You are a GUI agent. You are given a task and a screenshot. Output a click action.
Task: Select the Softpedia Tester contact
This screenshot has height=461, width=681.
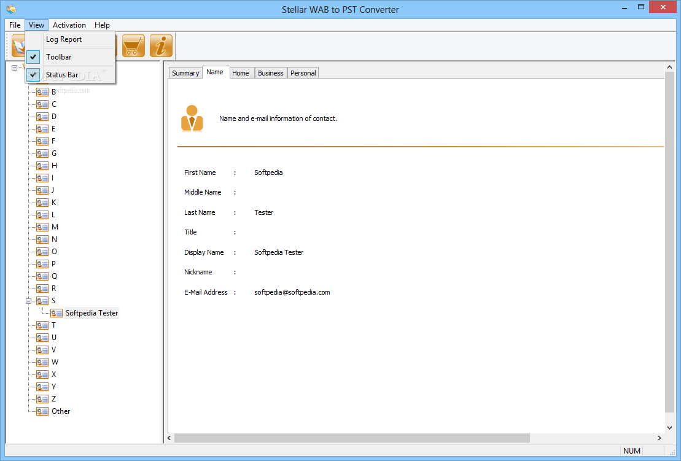click(91, 313)
